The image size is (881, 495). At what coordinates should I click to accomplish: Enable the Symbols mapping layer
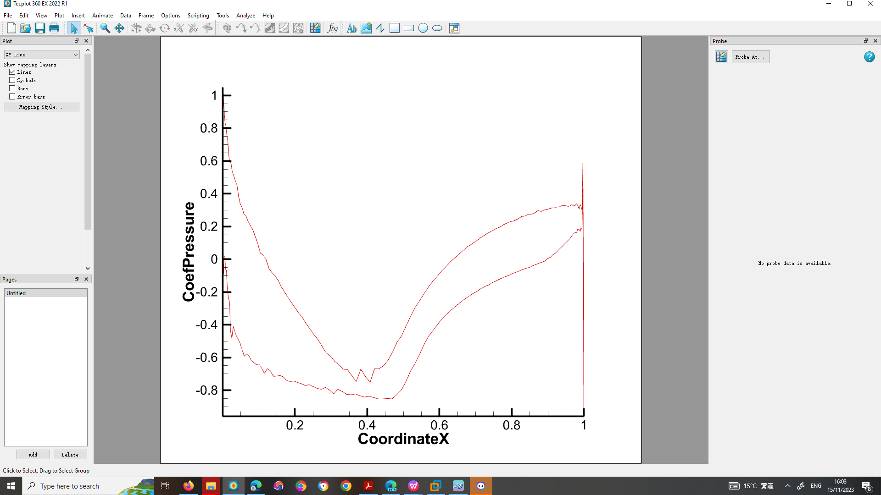pyautogui.click(x=12, y=80)
